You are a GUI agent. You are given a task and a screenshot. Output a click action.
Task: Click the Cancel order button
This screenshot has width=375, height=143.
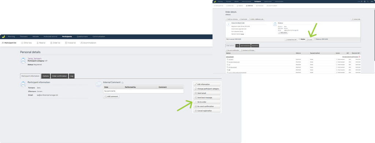(x=356, y=19)
